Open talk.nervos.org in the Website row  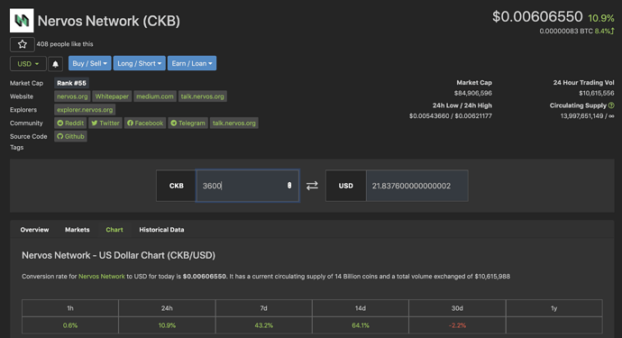tap(202, 96)
